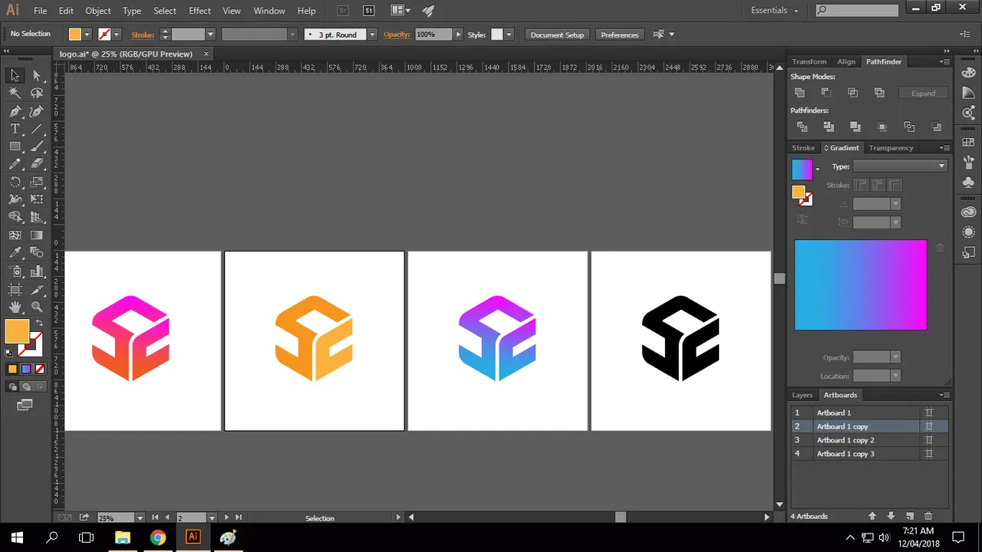Select the Artboard tool
The width and height of the screenshot is (982, 552).
tap(15, 289)
